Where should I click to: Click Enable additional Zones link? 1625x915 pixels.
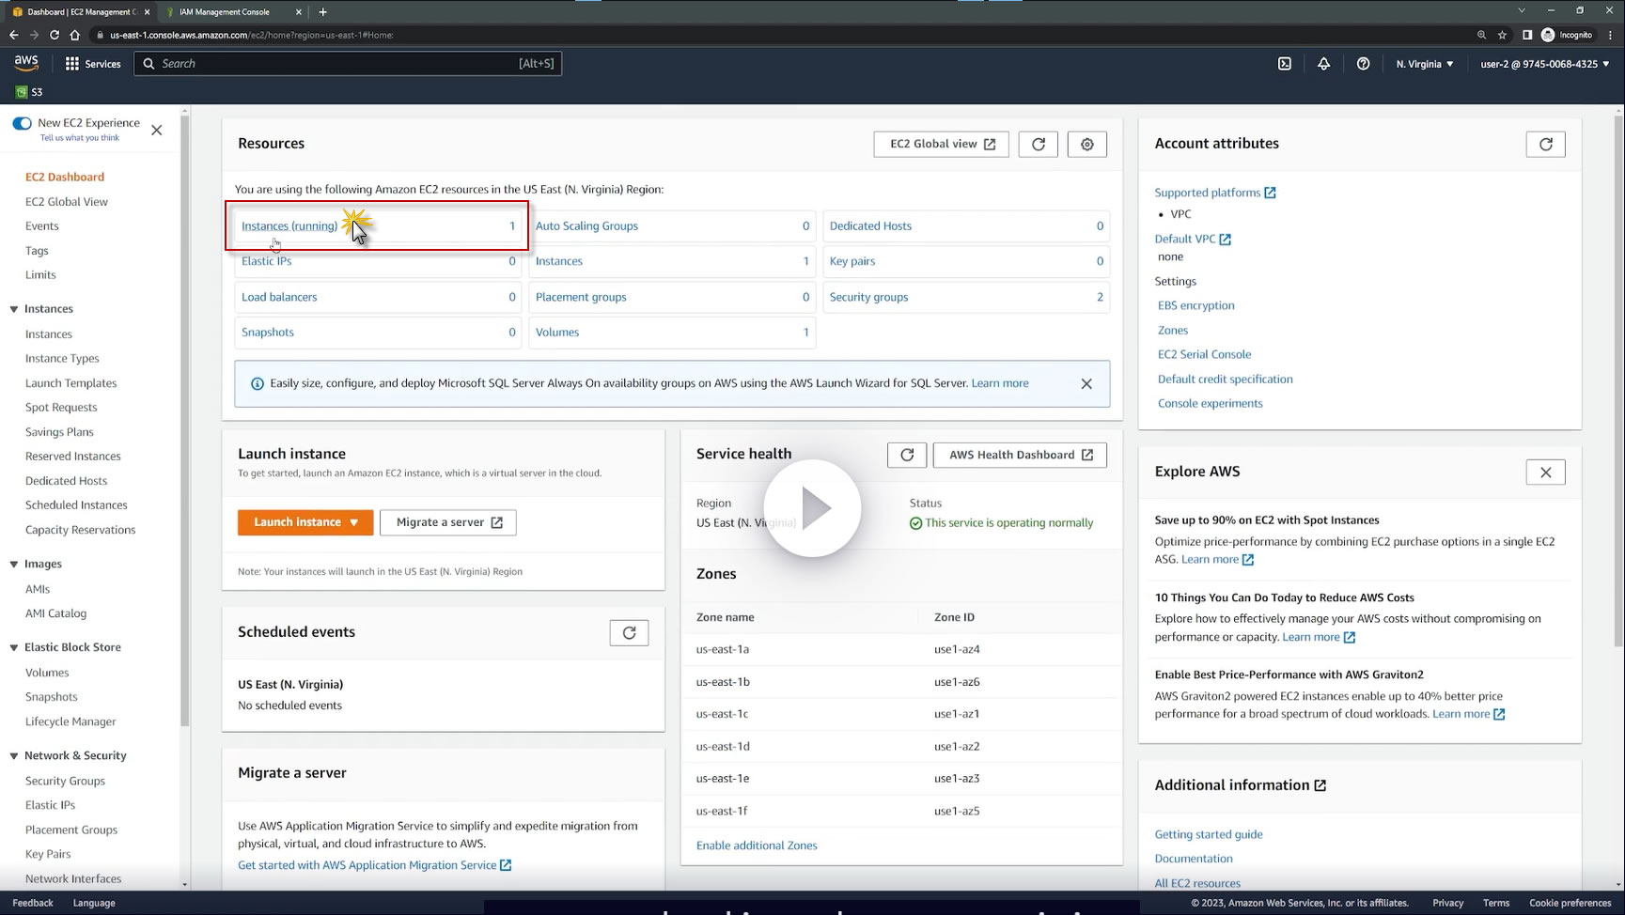click(x=757, y=845)
